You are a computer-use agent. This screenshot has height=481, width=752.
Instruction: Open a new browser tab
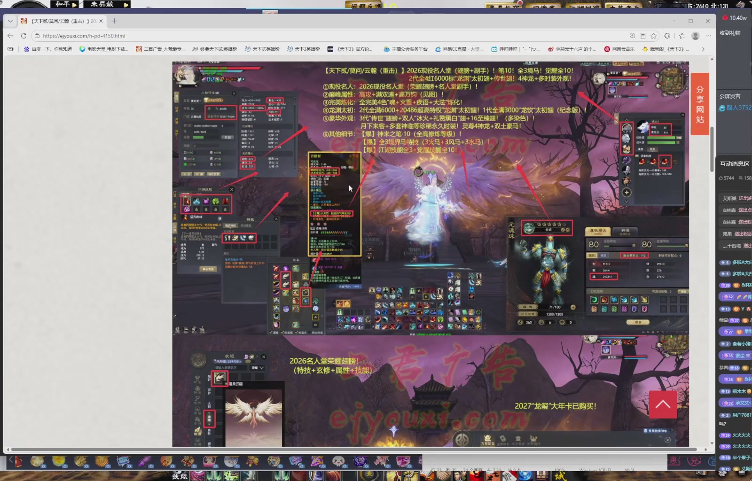tap(114, 21)
